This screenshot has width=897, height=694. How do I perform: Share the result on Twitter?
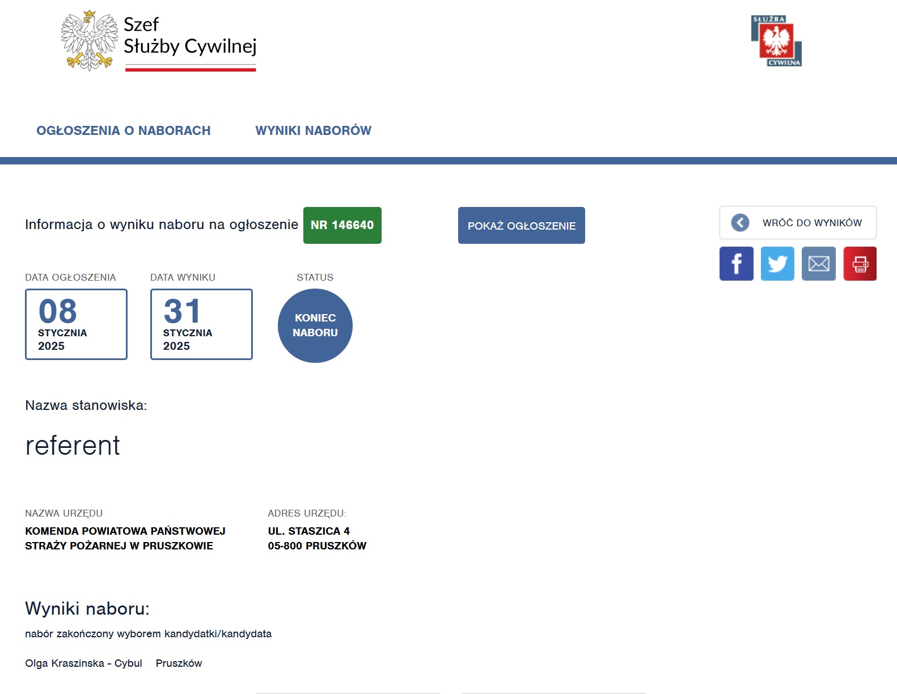point(777,264)
